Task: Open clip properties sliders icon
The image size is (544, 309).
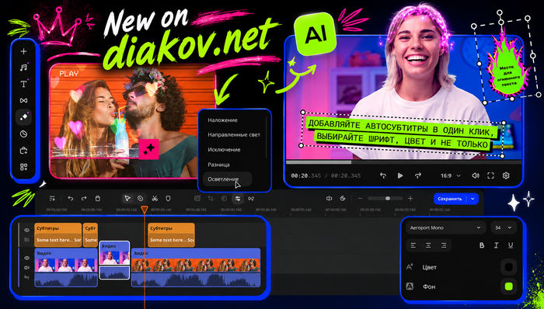Action: tap(238, 199)
